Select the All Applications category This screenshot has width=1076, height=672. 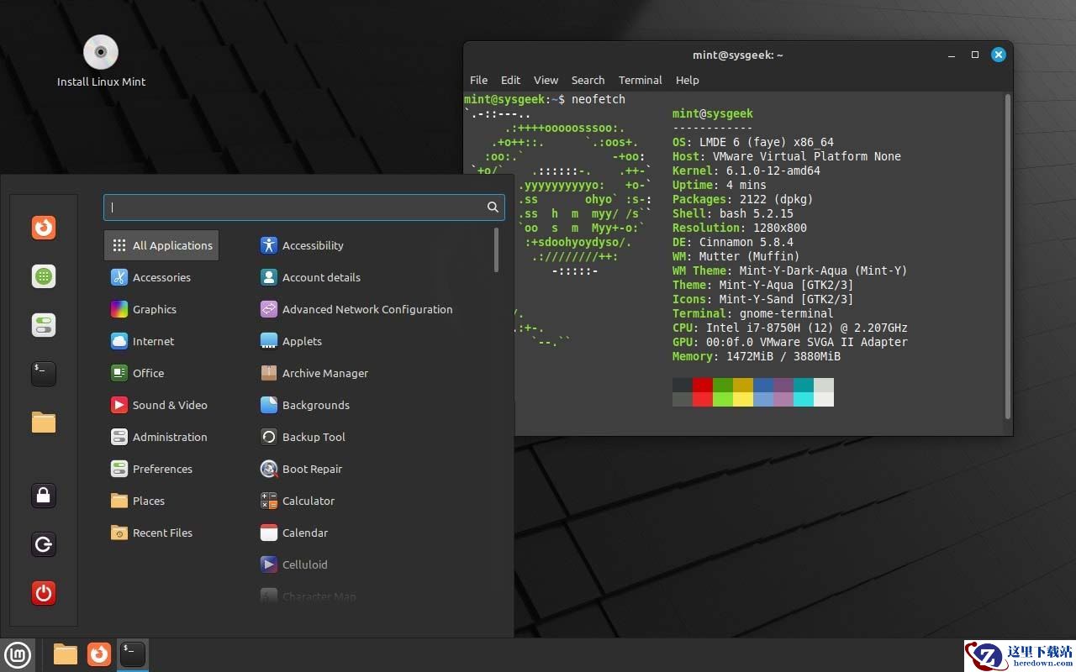point(161,245)
